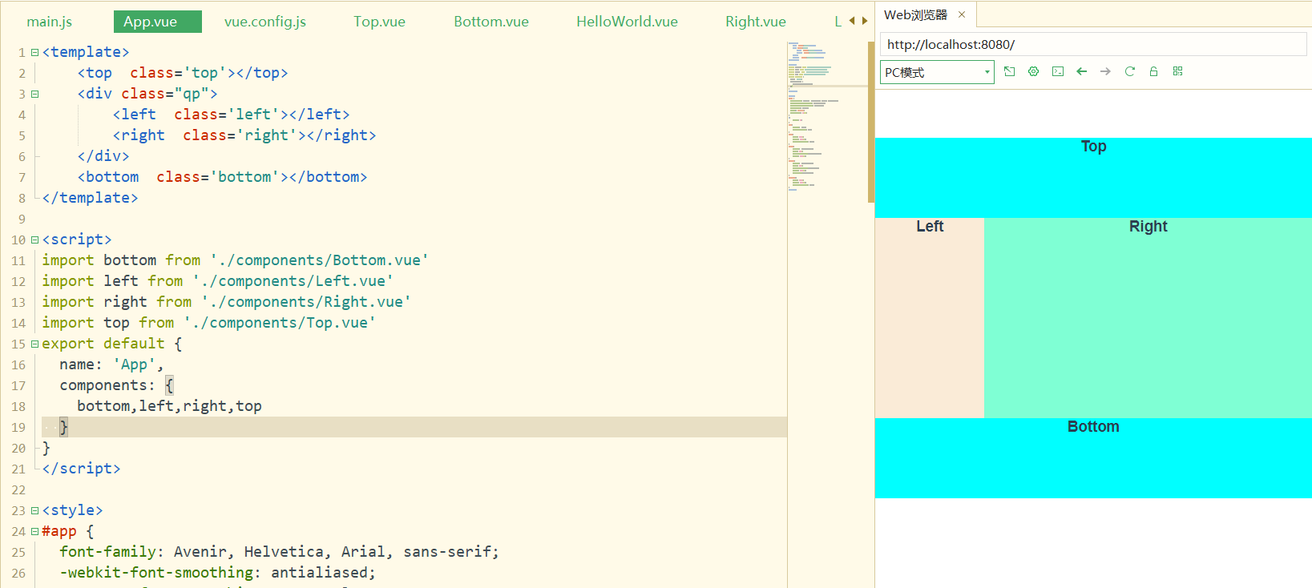Click name: 'App' value in code

coord(134,364)
